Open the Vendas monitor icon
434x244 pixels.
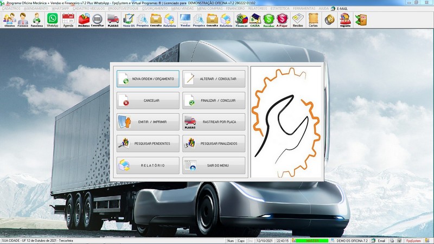click(185, 20)
